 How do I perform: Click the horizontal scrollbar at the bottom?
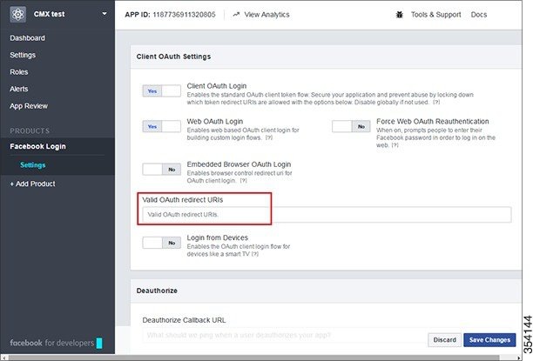click(x=254, y=358)
